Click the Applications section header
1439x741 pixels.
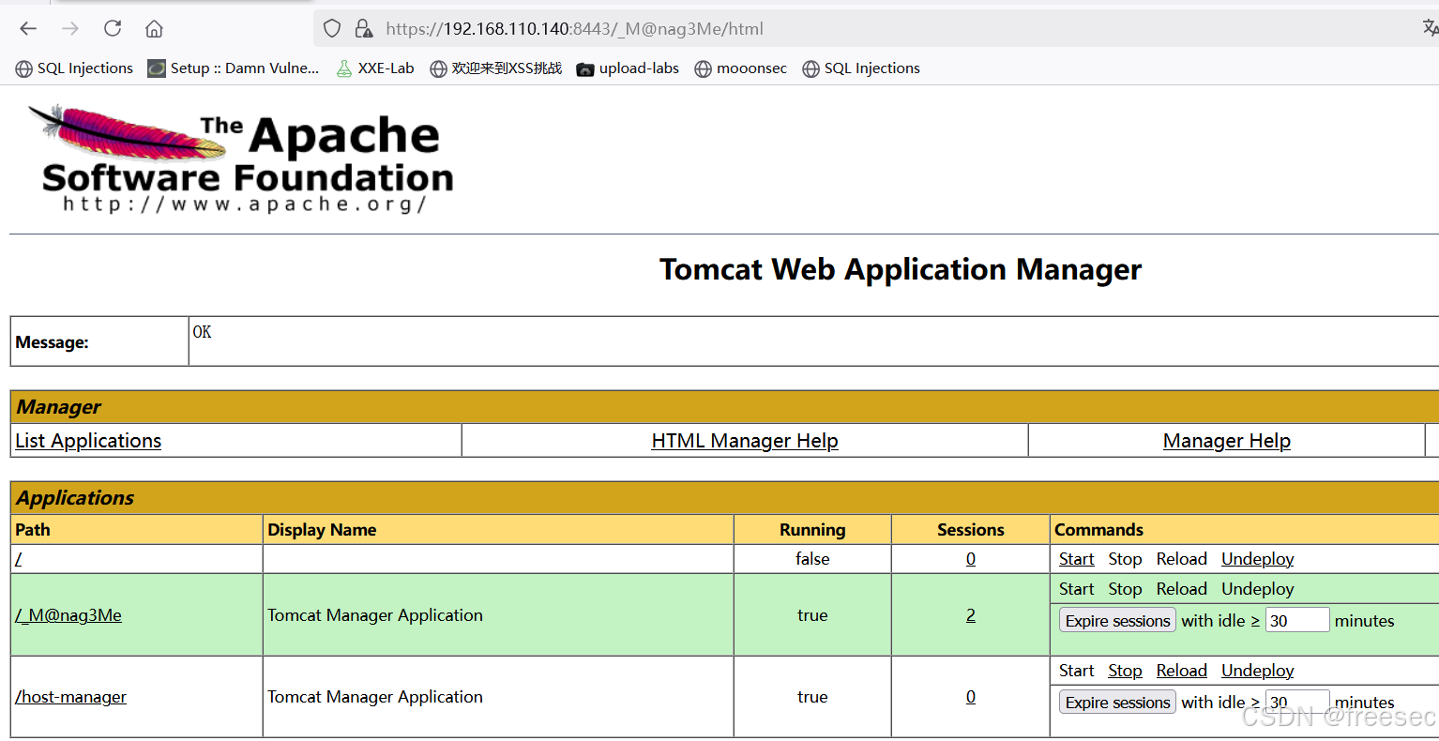tap(724, 498)
